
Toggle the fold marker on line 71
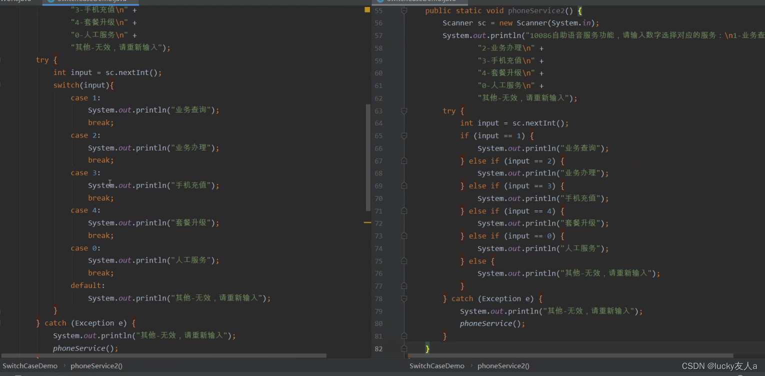point(404,211)
